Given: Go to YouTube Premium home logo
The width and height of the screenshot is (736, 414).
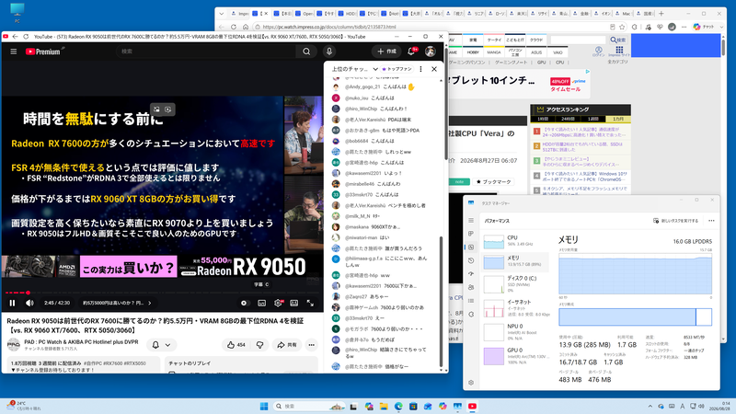Looking at the screenshot, I should click(x=44, y=52).
